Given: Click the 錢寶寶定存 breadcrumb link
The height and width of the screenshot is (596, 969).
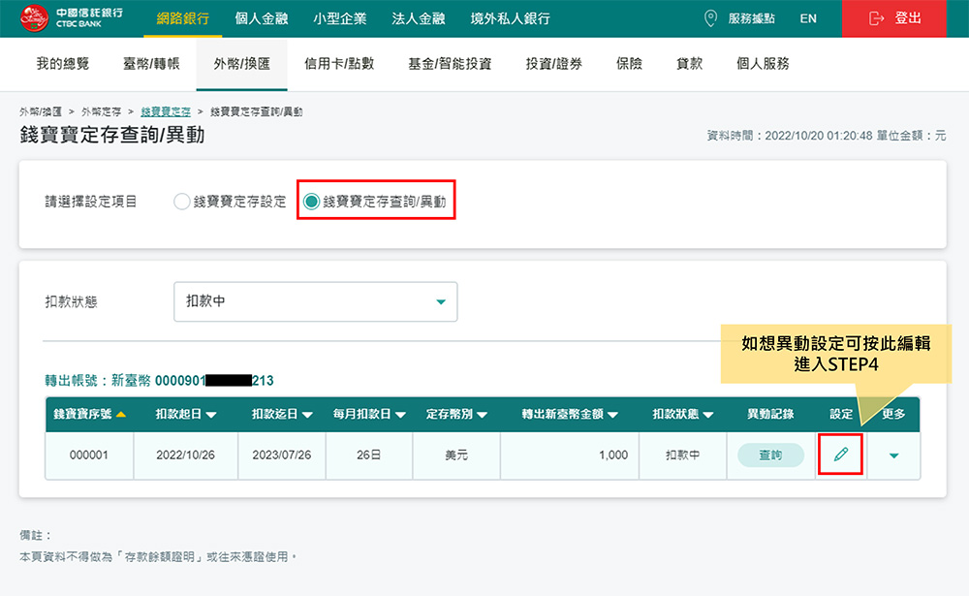Looking at the screenshot, I should pos(166,112).
